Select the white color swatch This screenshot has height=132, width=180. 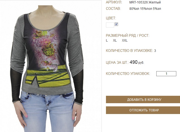pyautogui.click(x=110, y=25)
